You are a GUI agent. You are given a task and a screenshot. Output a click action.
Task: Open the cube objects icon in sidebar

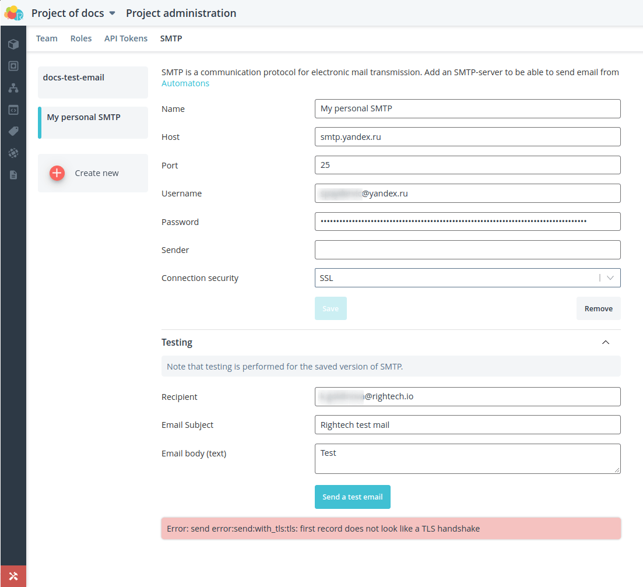point(13,44)
